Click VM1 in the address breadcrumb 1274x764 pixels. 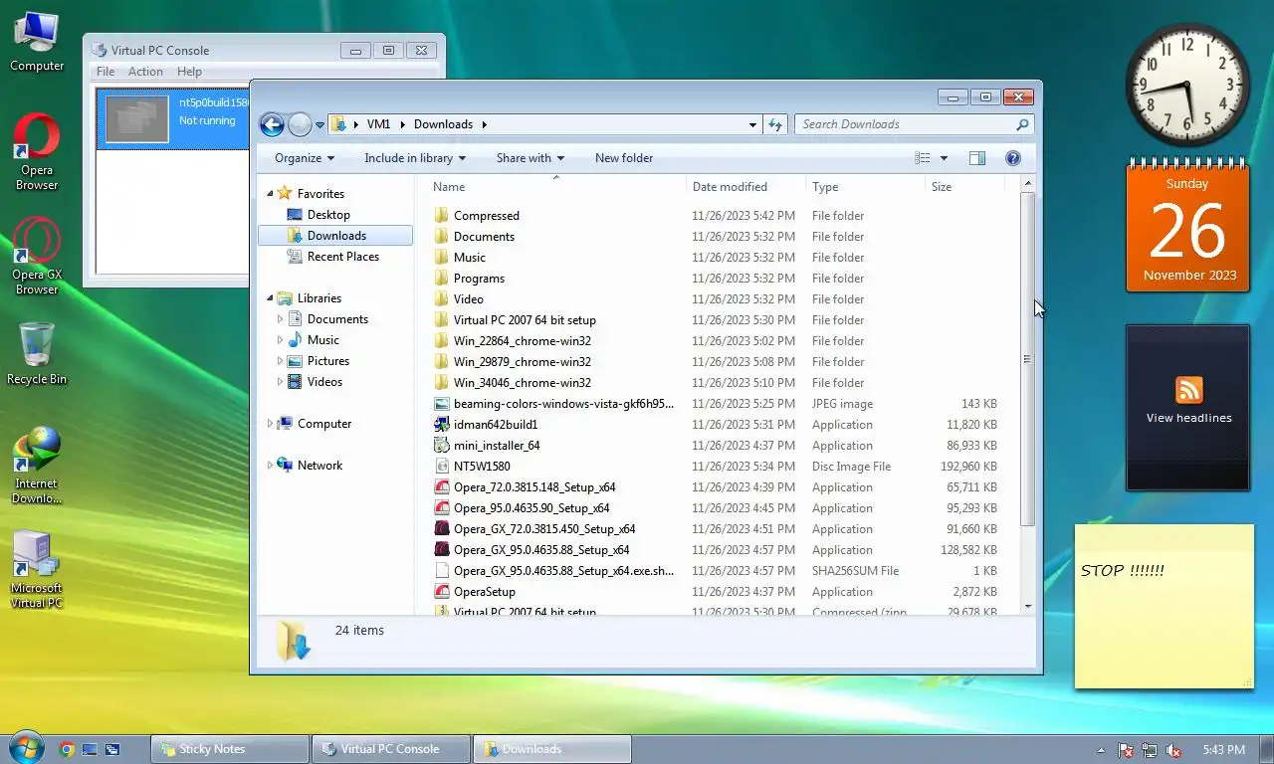[378, 124]
